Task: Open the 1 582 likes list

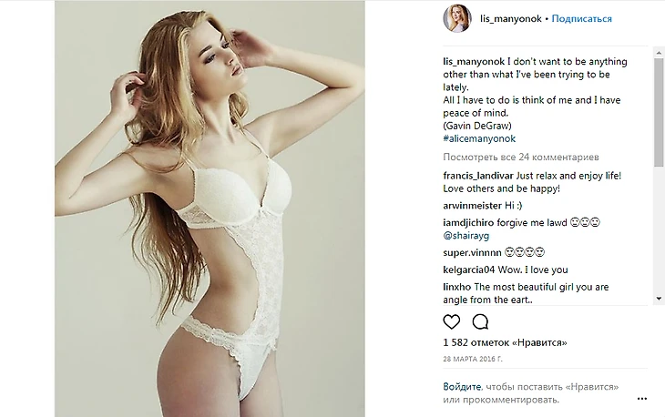Action: (505, 342)
